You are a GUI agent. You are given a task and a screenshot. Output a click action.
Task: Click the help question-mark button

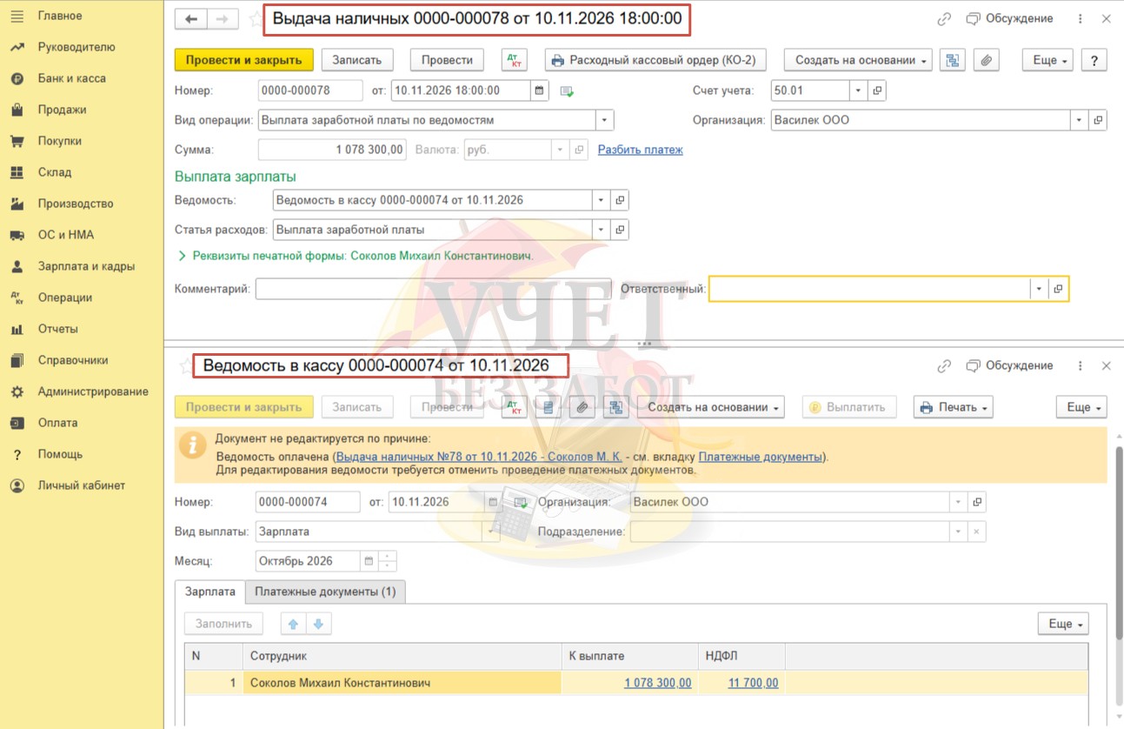pyautogui.click(x=1094, y=60)
